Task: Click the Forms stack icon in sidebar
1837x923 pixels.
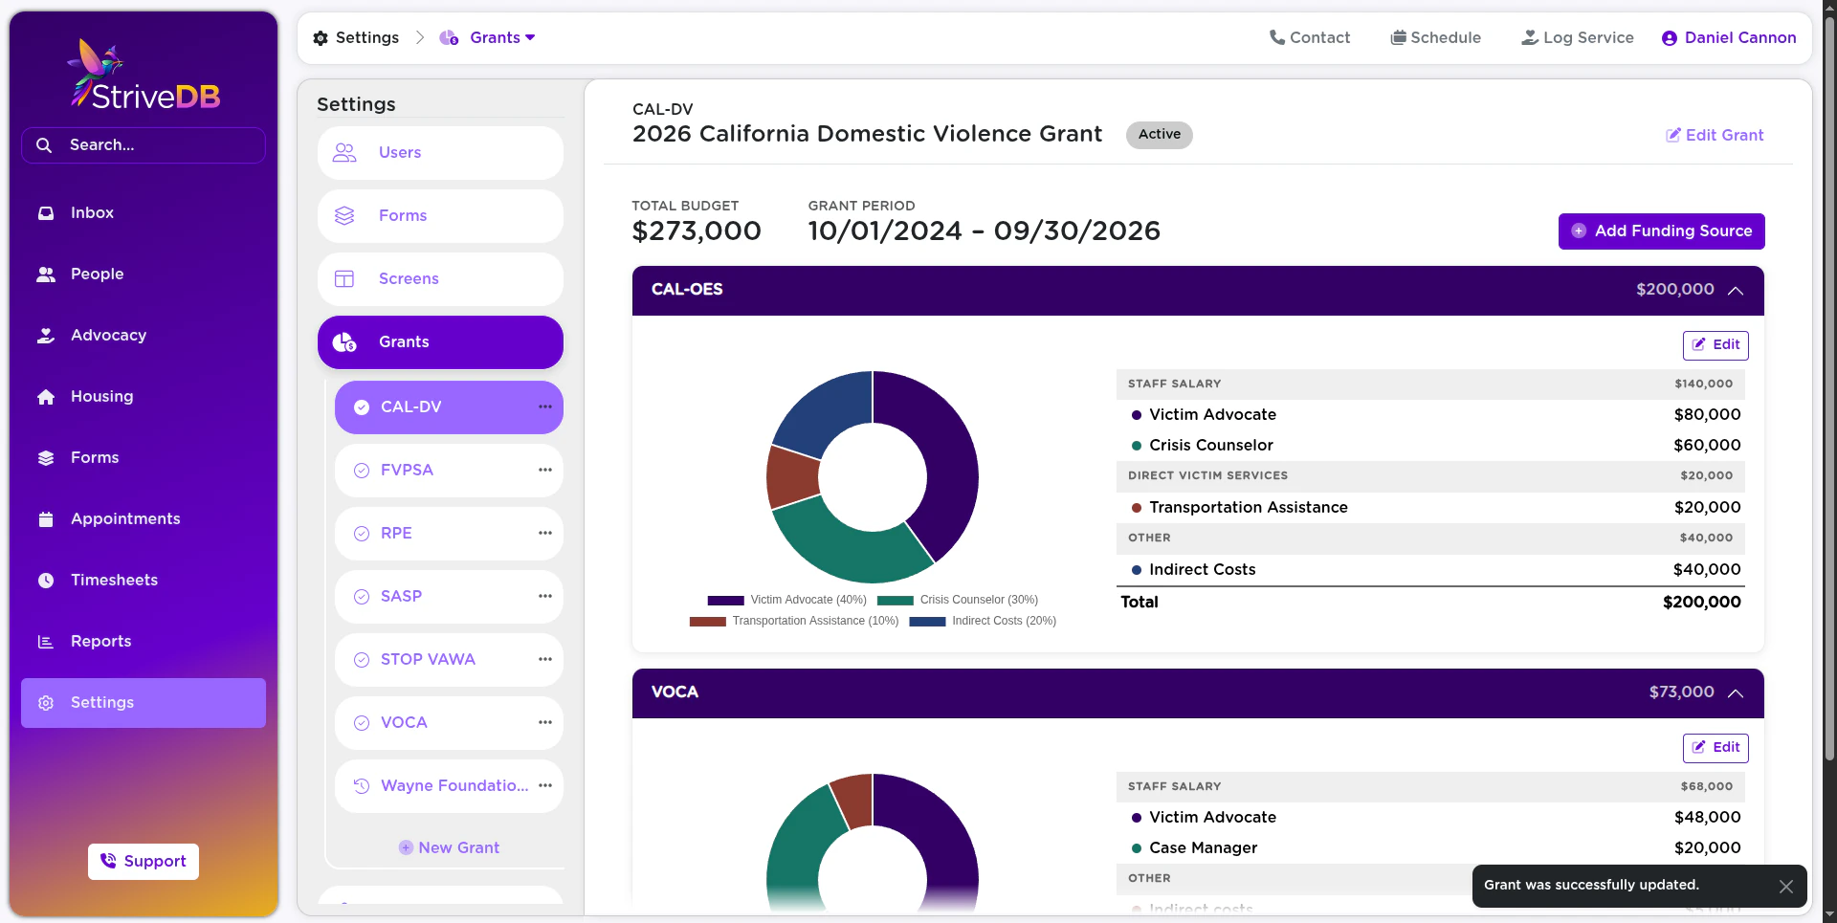Action: click(x=46, y=458)
